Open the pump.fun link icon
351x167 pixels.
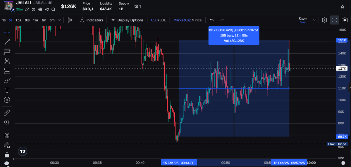(27, 9)
